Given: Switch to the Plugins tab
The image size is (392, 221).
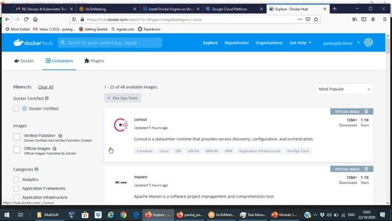Looking at the screenshot, I should pyautogui.click(x=94, y=61).
